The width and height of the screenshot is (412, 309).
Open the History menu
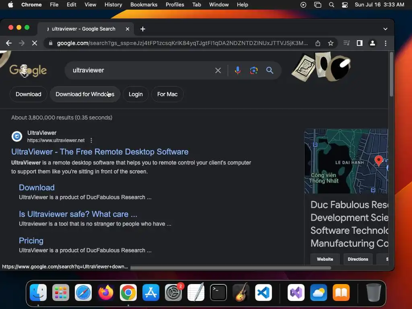(x=113, y=5)
